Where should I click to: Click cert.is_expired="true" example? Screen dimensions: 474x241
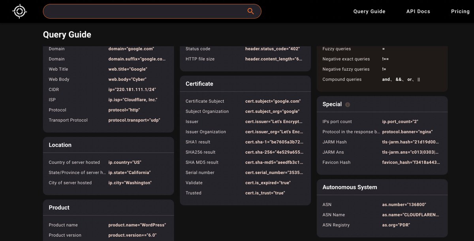(x=268, y=183)
